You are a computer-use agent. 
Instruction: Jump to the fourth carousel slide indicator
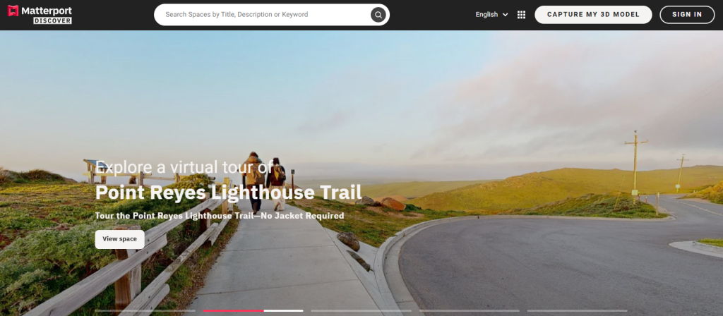(x=469, y=311)
